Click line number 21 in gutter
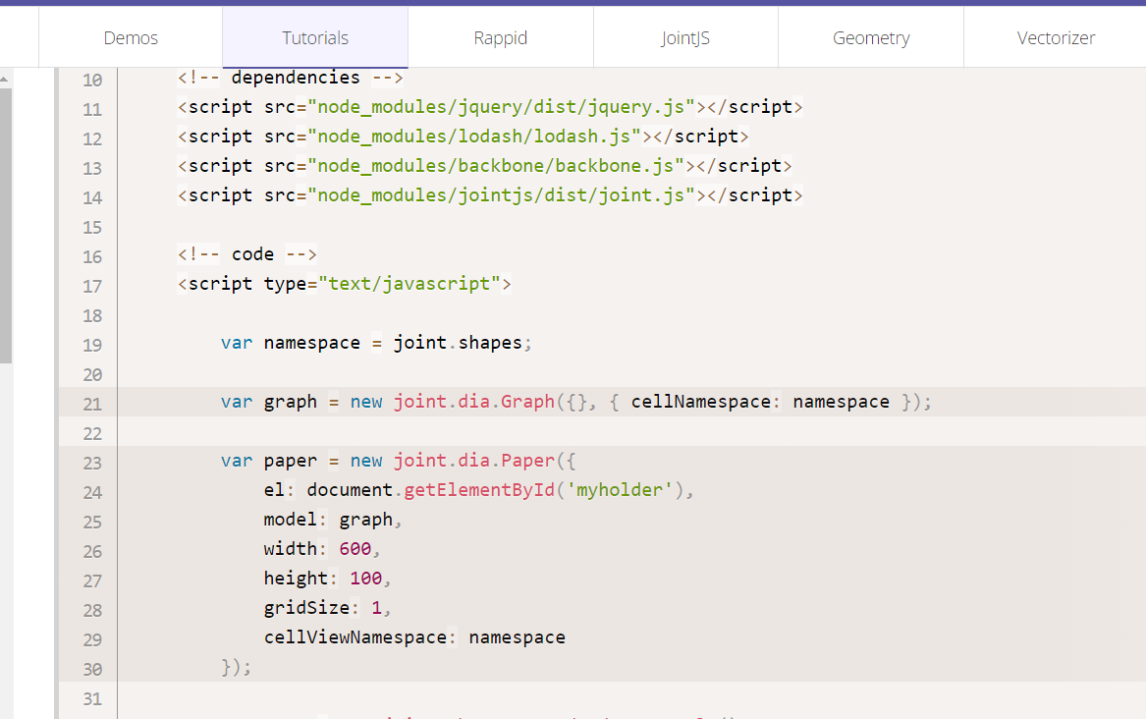The width and height of the screenshot is (1146, 719). [x=92, y=404]
